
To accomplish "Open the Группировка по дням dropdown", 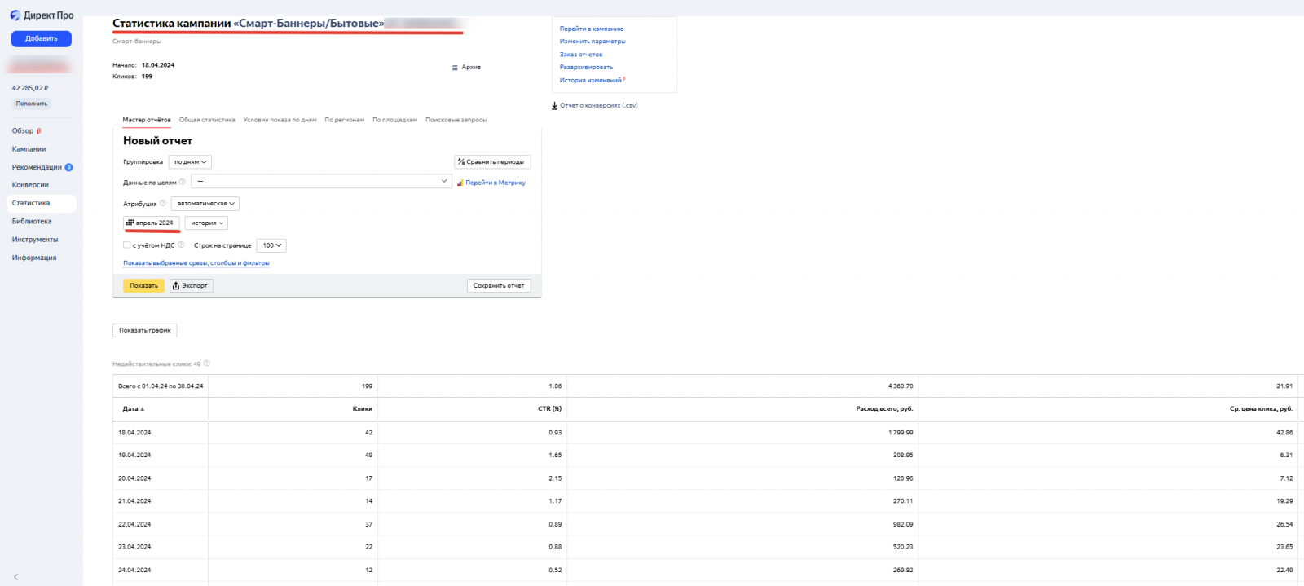I will pyautogui.click(x=191, y=162).
